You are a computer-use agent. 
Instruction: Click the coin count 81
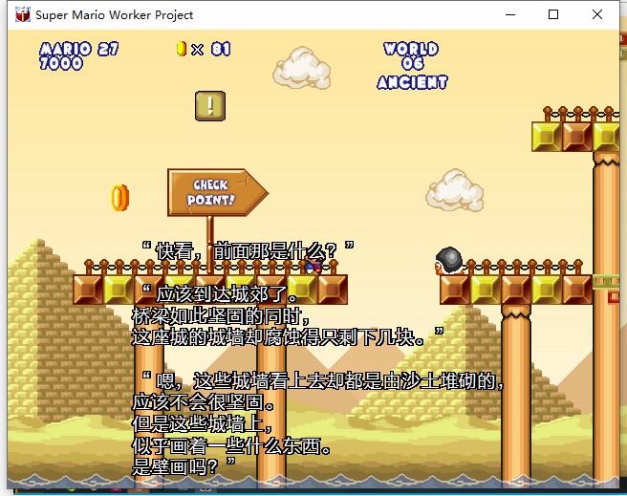221,49
